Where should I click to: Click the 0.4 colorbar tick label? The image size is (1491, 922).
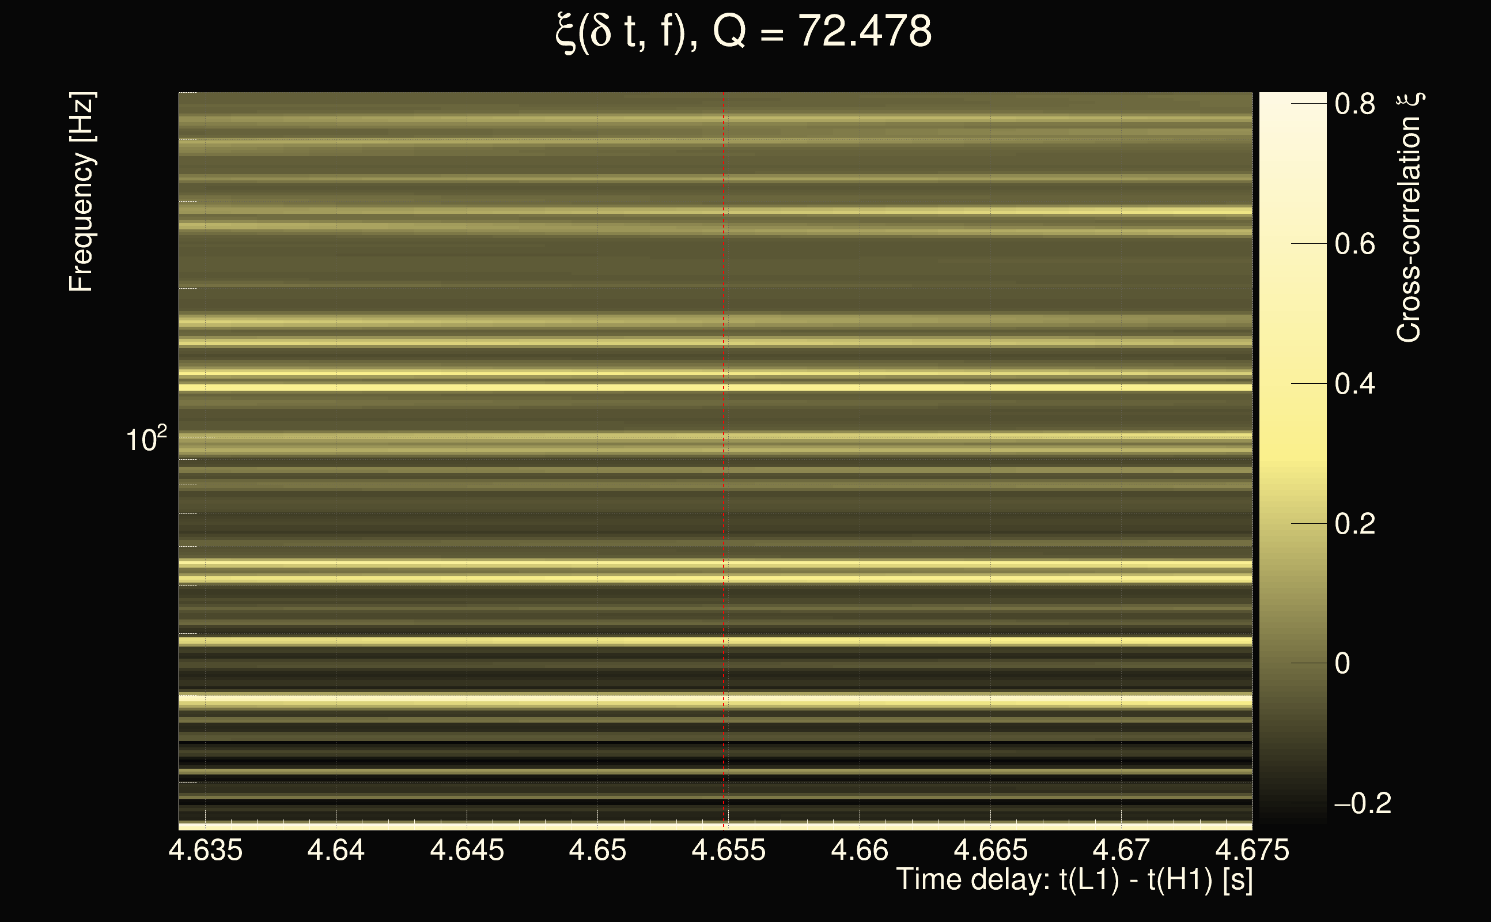coord(1354,384)
